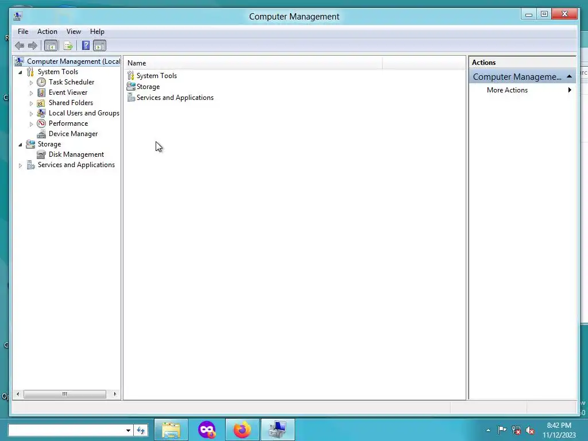The image size is (588, 441).
Task: Collapse the Storage tree node
Action: 20,144
